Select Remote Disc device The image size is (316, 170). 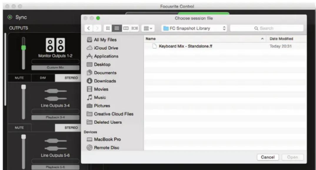click(103, 148)
